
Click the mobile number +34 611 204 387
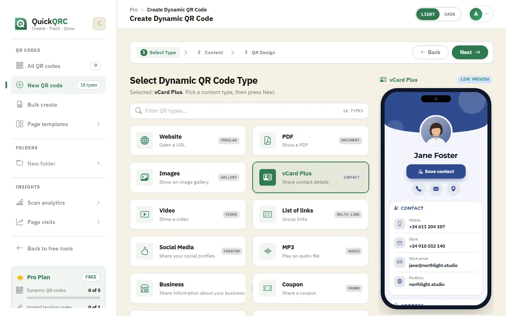tap(427, 227)
